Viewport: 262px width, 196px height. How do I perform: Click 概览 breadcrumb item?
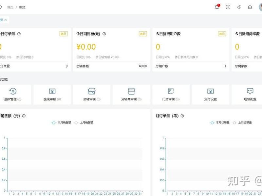[x=22, y=7]
